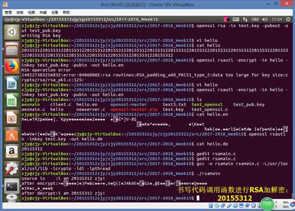This screenshot has width=295, height=211.
Task: Open the 热键 menu in VirtualBox
Action: pos(43,13)
